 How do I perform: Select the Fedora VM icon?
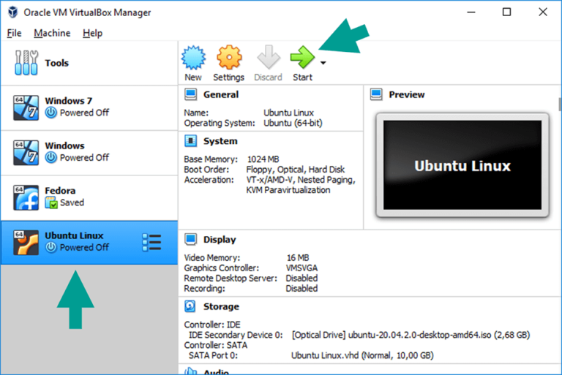(26, 197)
